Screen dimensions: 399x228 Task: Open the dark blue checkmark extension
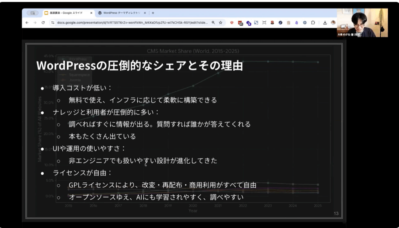(281, 23)
